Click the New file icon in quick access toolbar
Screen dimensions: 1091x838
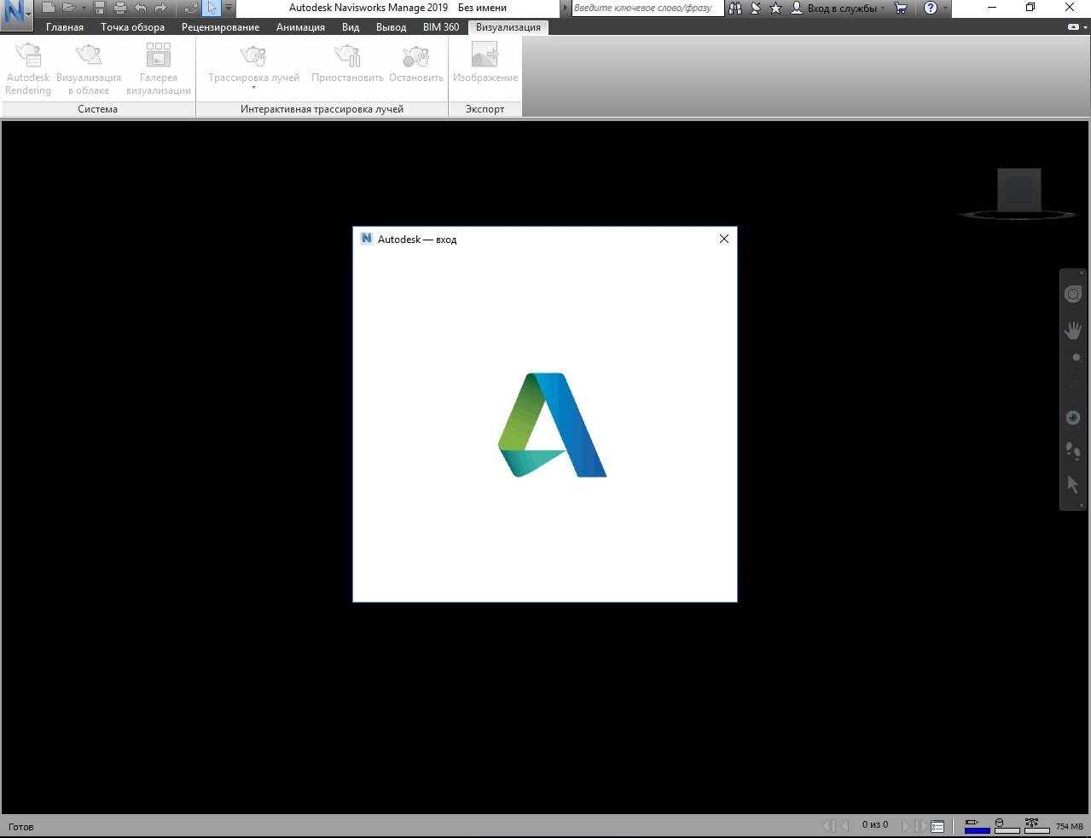(x=49, y=8)
